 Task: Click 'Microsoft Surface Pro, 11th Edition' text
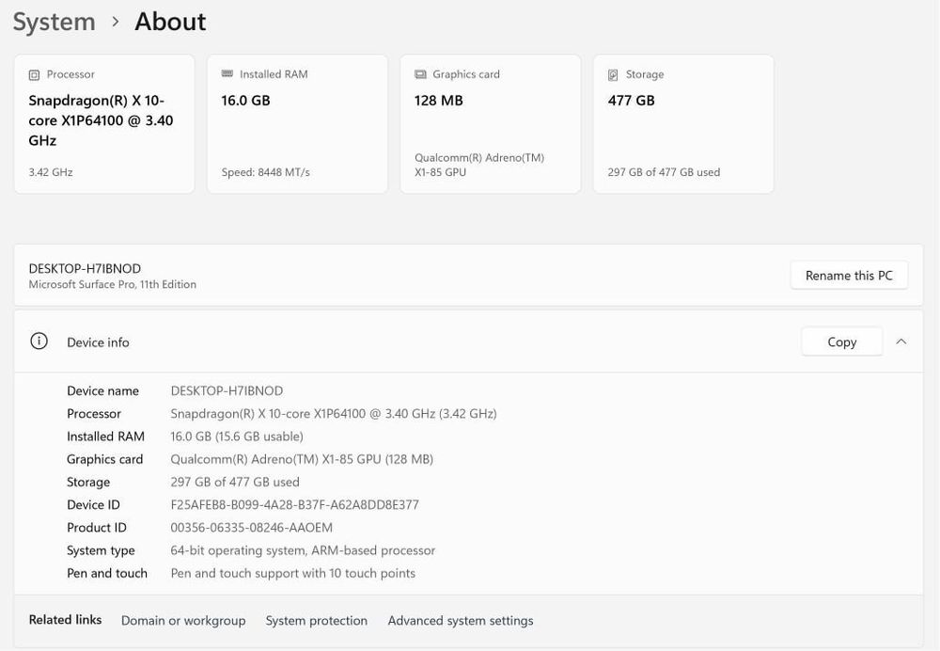113,284
